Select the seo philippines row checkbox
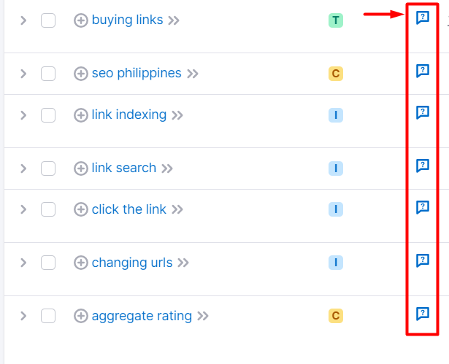449x364 pixels. [x=48, y=74]
